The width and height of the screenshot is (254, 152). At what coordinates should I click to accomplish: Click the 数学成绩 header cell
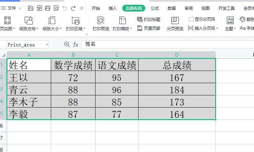pyautogui.click(x=73, y=65)
